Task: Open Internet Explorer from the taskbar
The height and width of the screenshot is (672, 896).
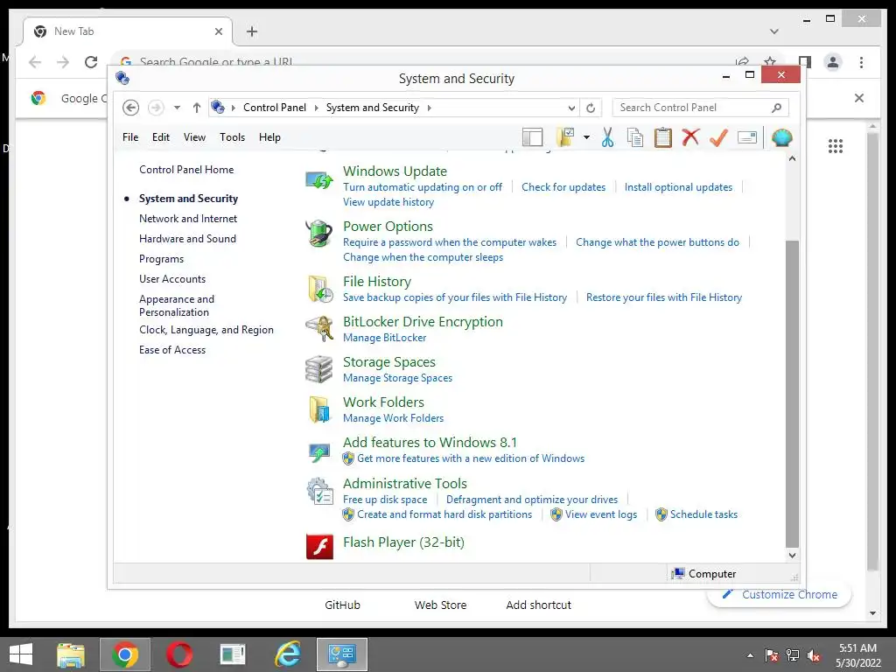Action: click(287, 654)
